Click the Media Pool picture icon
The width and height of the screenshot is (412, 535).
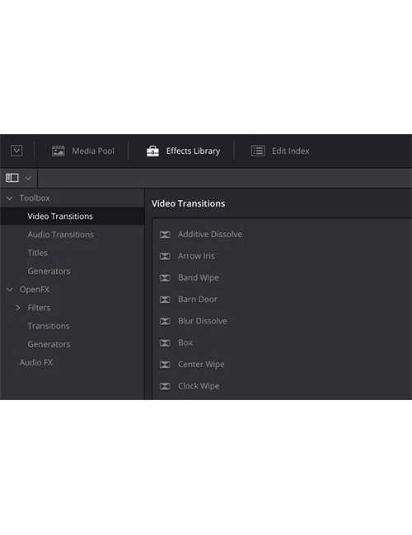pyautogui.click(x=58, y=151)
